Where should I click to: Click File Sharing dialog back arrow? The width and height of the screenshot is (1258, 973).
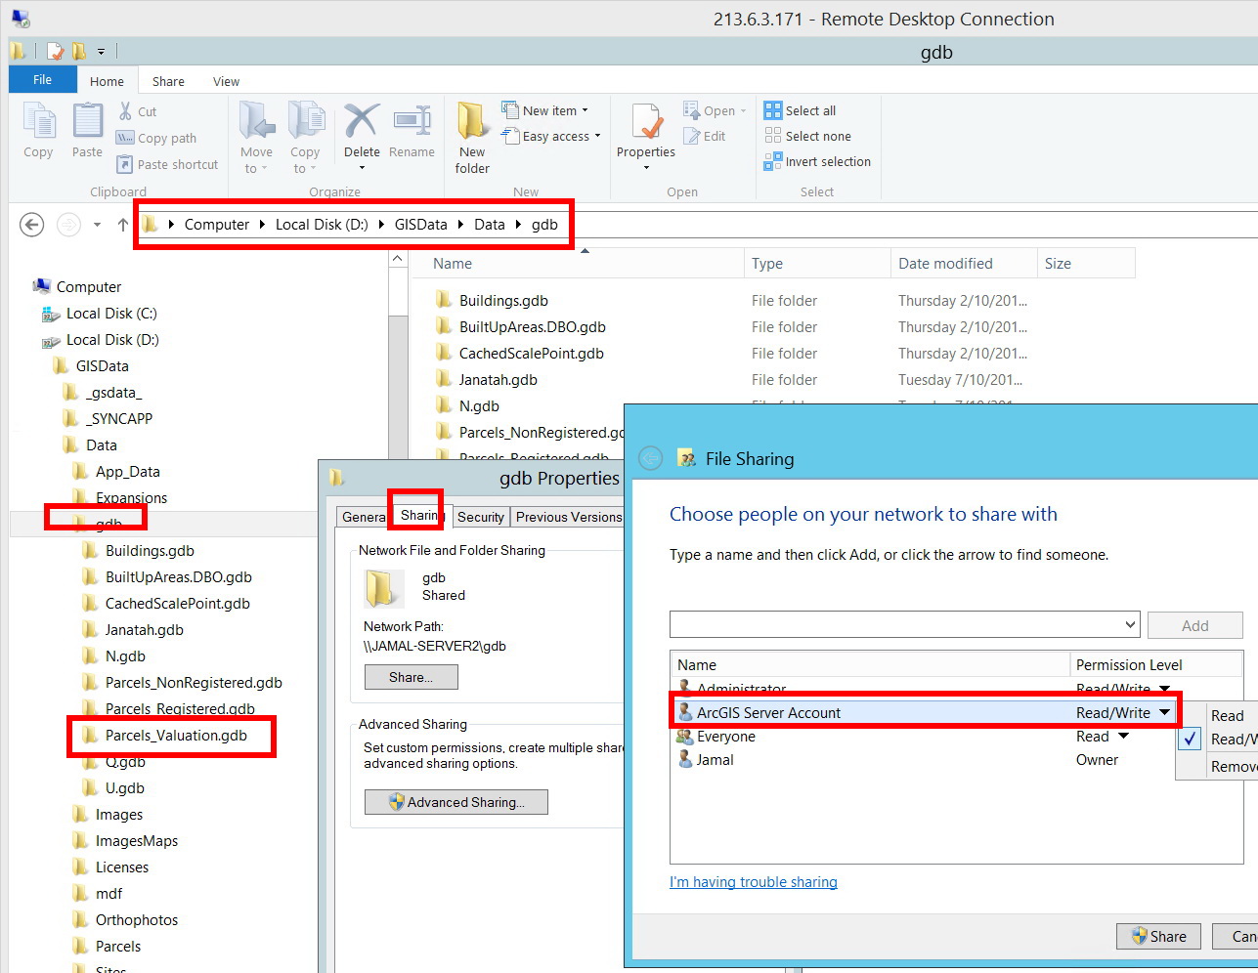650,458
